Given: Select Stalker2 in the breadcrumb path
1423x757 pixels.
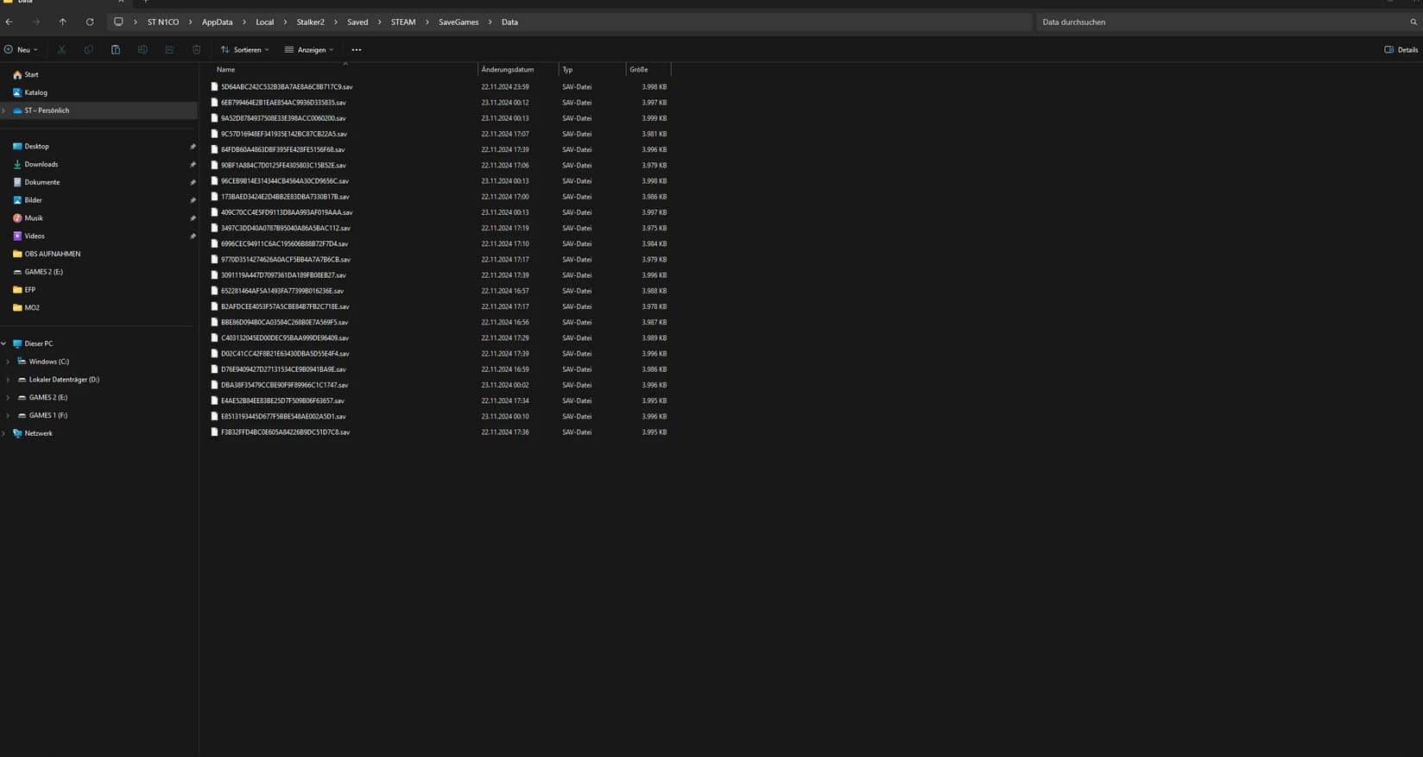Looking at the screenshot, I should pyautogui.click(x=311, y=22).
